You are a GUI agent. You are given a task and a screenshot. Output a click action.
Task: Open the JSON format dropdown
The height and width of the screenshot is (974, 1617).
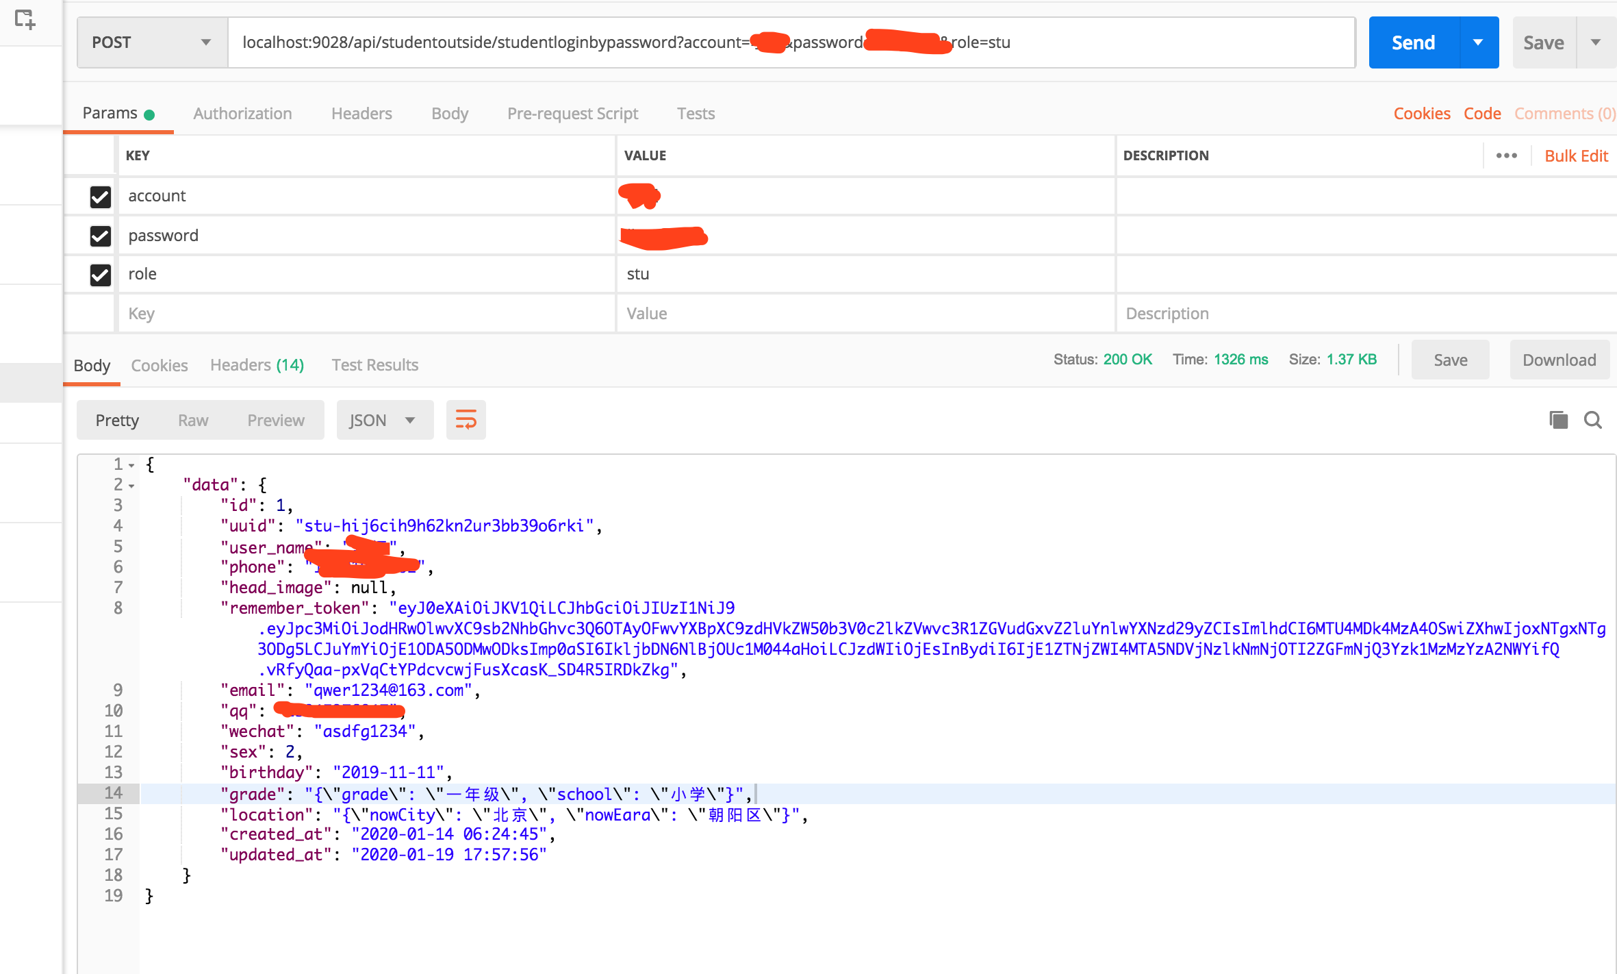[x=383, y=420]
